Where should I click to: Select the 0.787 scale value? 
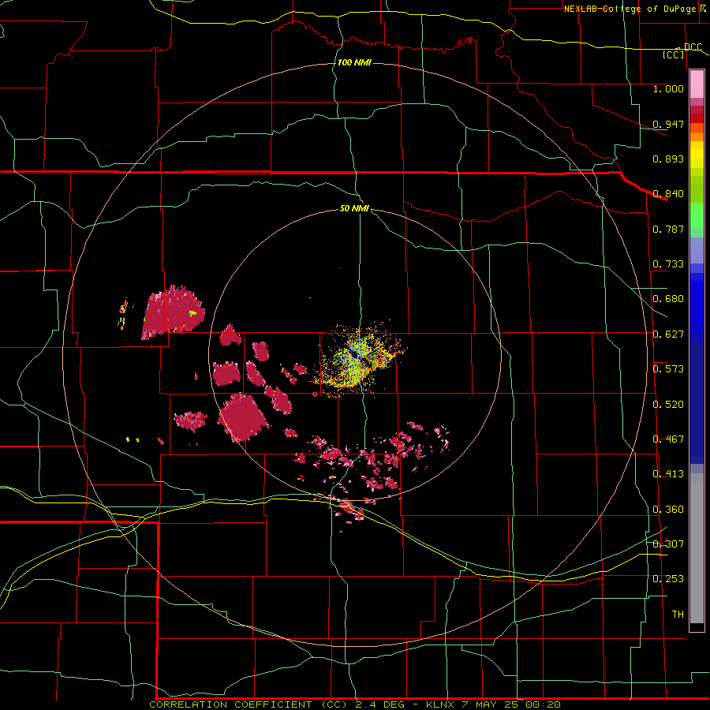click(668, 229)
